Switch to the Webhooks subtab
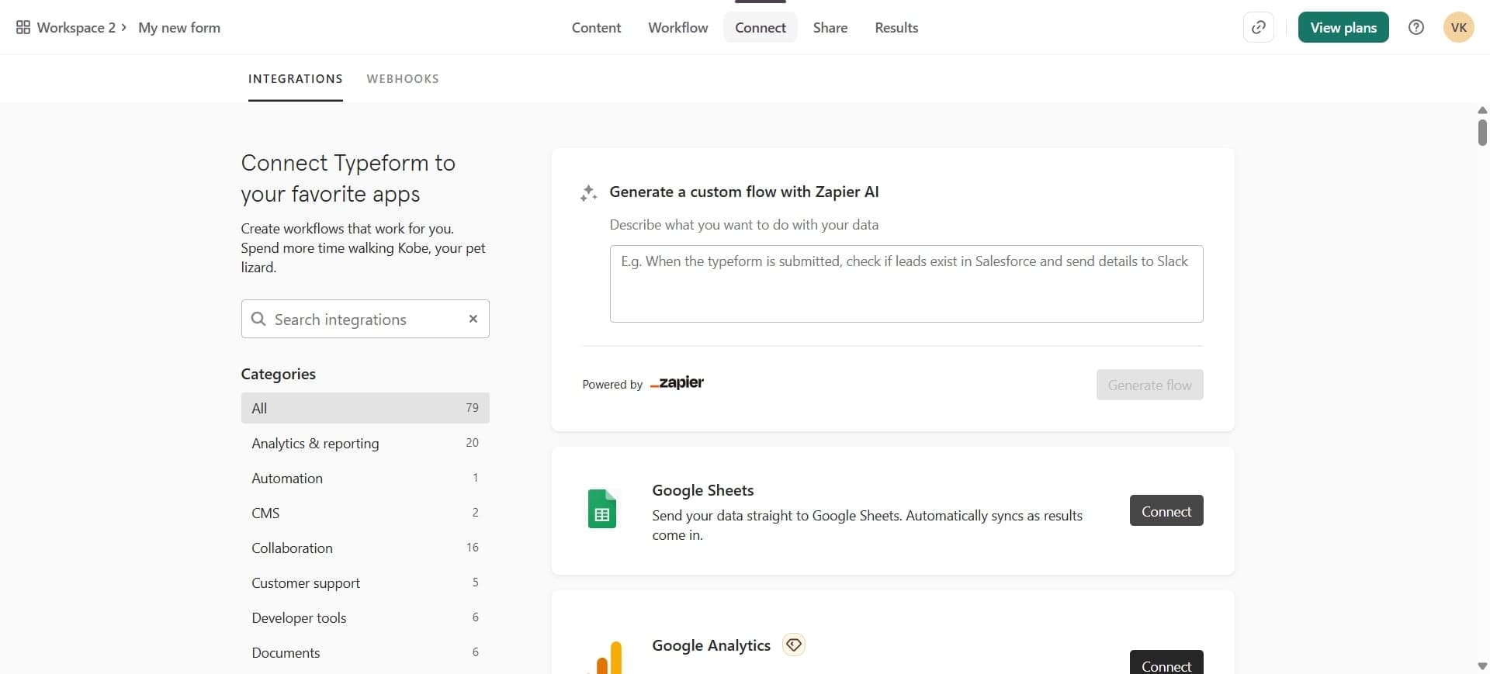 click(403, 79)
